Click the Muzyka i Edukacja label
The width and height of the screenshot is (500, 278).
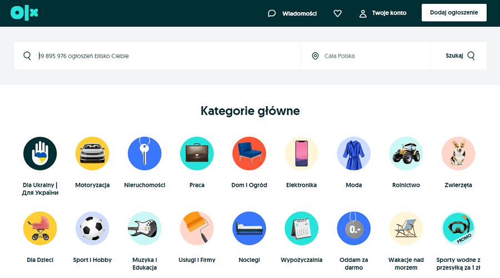click(x=145, y=264)
